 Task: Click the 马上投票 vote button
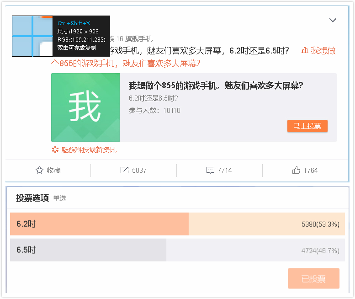tap(307, 126)
